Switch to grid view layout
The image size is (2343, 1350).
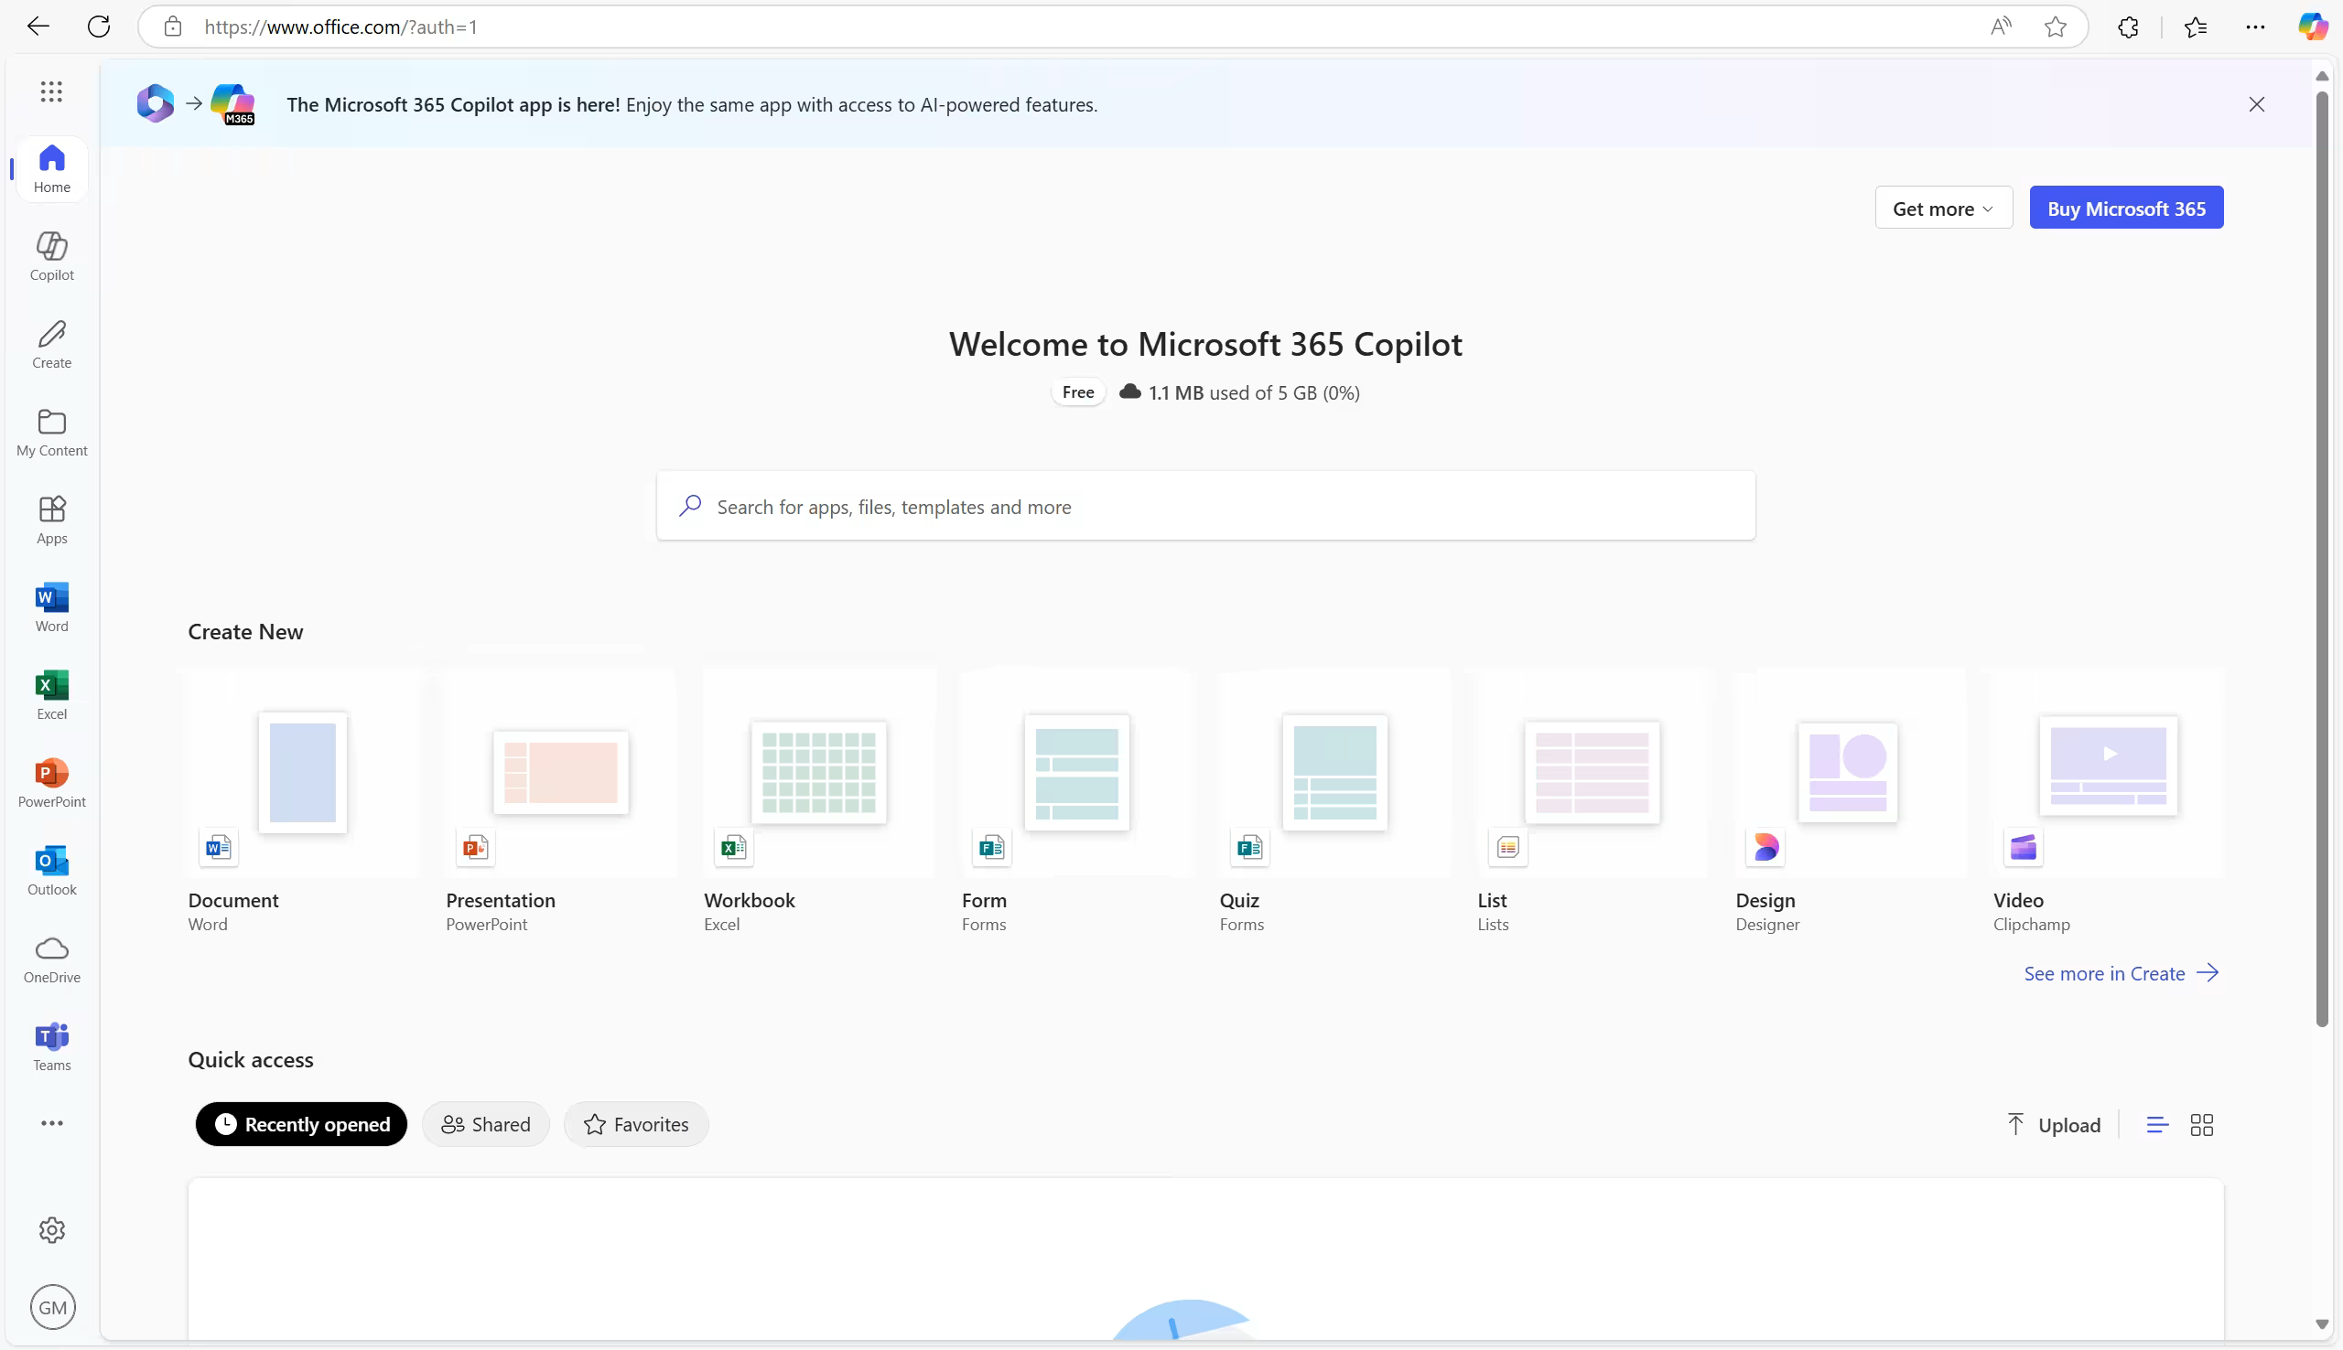tap(2201, 1125)
